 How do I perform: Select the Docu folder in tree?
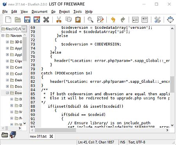[18, 86]
